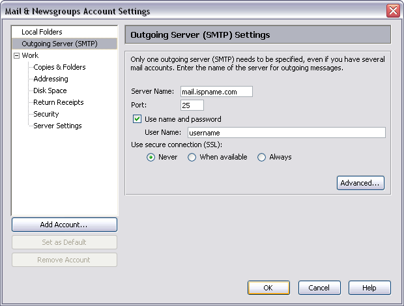Open Advanced SMTP server options
This screenshot has width=404, height=306.
(360, 183)
